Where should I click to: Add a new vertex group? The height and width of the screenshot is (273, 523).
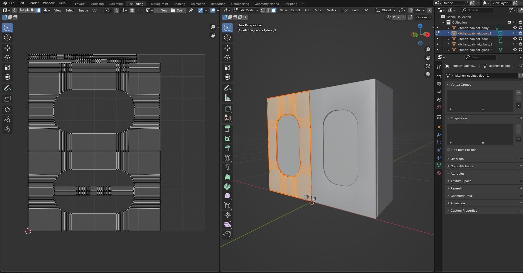click(x=519, y=93)
